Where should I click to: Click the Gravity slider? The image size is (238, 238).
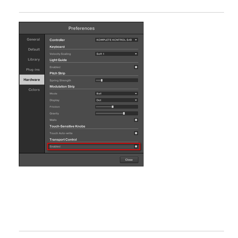pyautogui.click(x=116, y=113)
